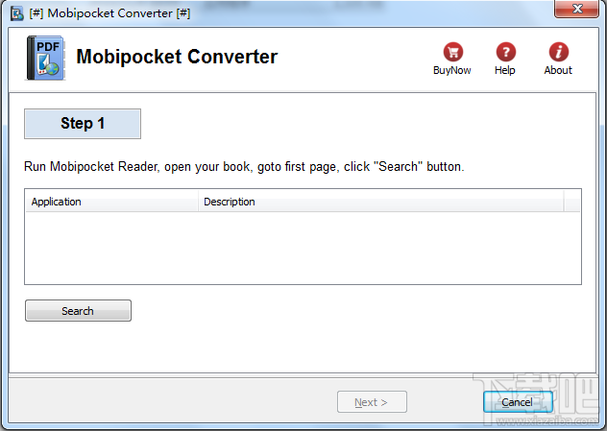Viewport: 607px width, 431px height.
Task: Click the Description column header
Action: [381, 202]
